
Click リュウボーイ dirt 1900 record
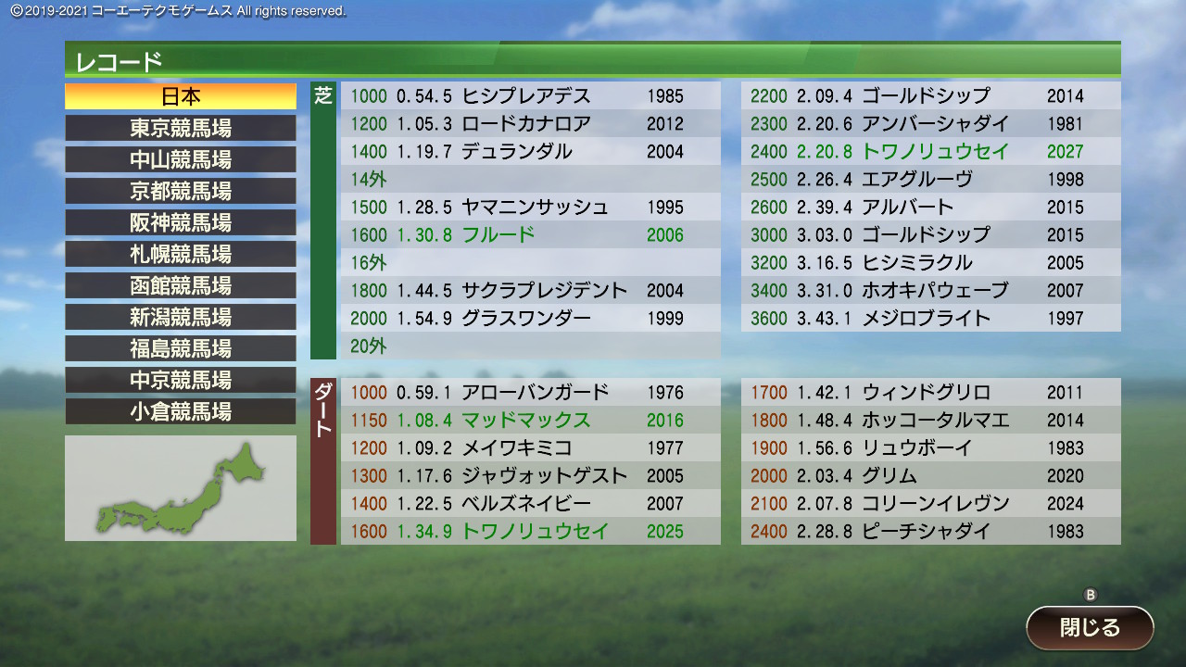click(931, 447)
